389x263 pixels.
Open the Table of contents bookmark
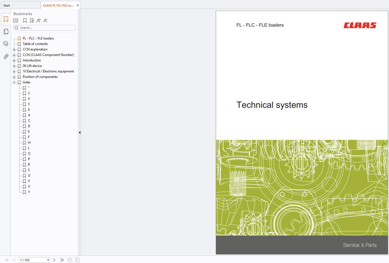[x=35, y=44]
